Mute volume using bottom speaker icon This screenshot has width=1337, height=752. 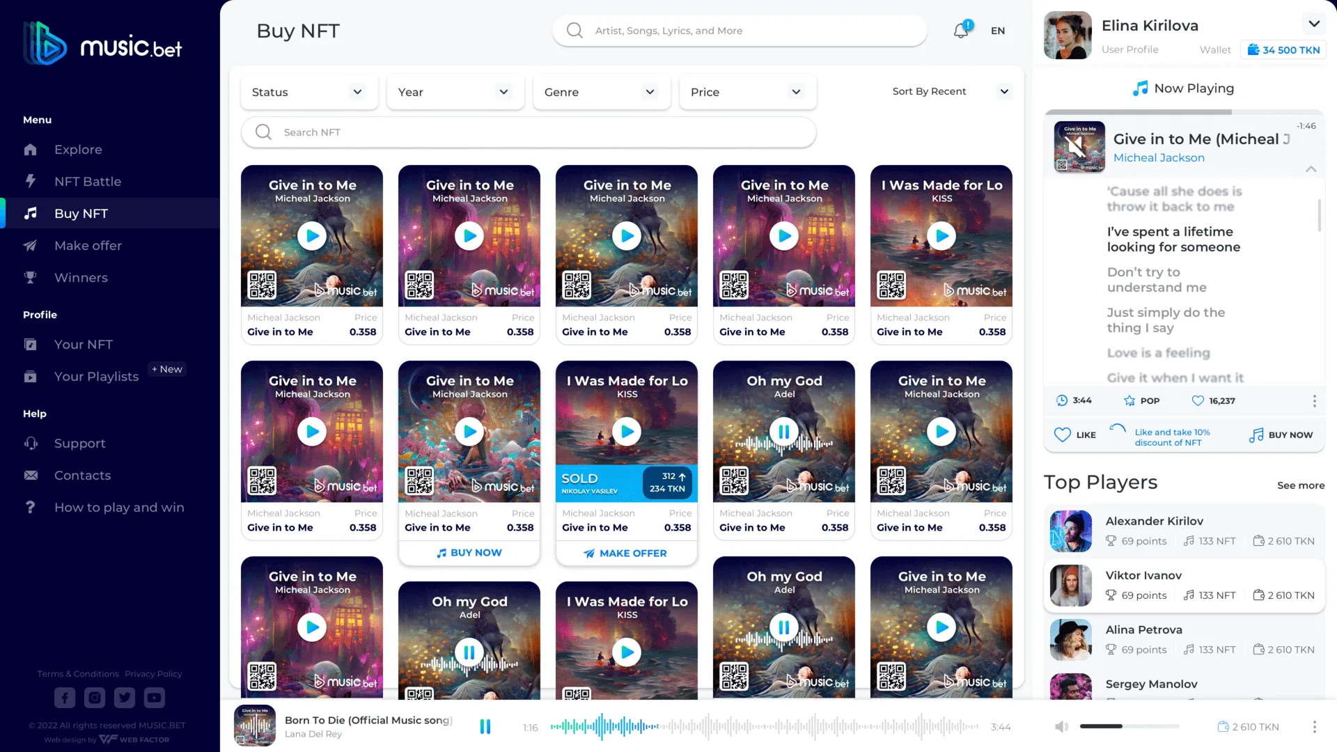(x=1061, y=727)
